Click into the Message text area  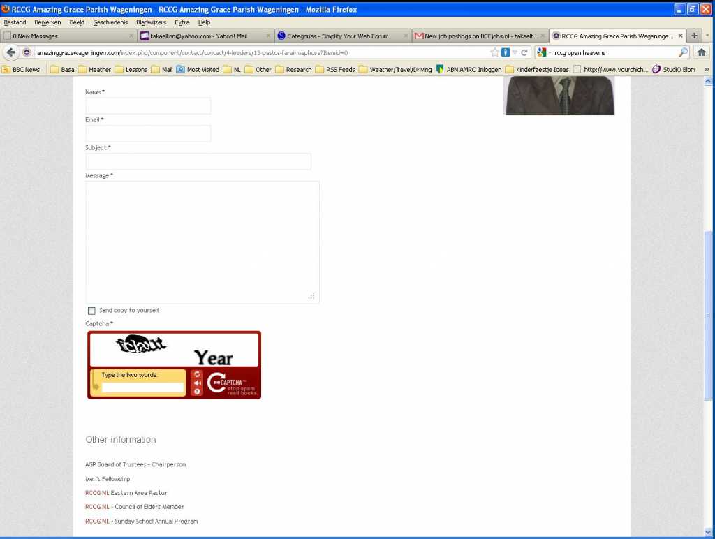pos(202,242)
